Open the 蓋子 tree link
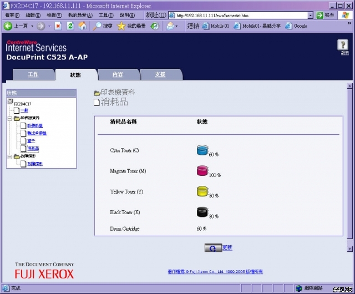The height and width of the screenshot is (294, 355). [31, 141]
